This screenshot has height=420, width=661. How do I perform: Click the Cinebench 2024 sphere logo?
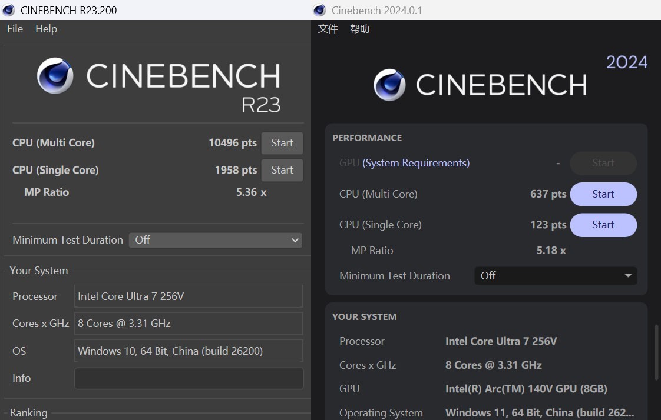[x=389, y=85]
